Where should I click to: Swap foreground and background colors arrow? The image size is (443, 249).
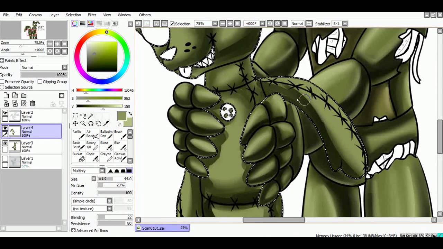point(130,114)
